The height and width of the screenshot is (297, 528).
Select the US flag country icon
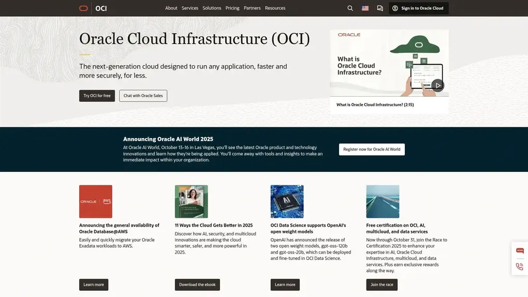click(365, 8)
